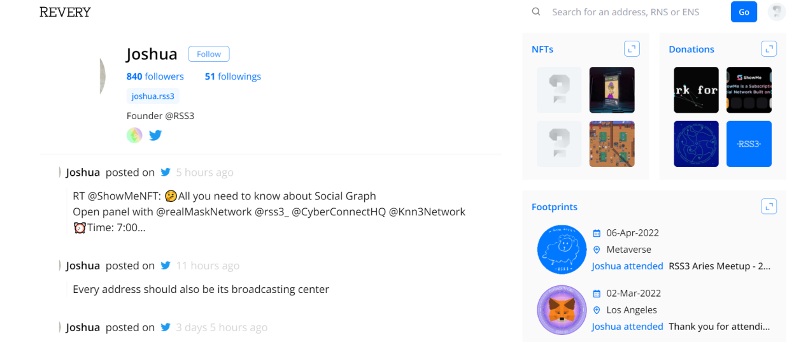The width and height of the screenshot is (808, 342).
Task: Click the Twitter icon under Founder @RSS3
Action: (155, 135)
